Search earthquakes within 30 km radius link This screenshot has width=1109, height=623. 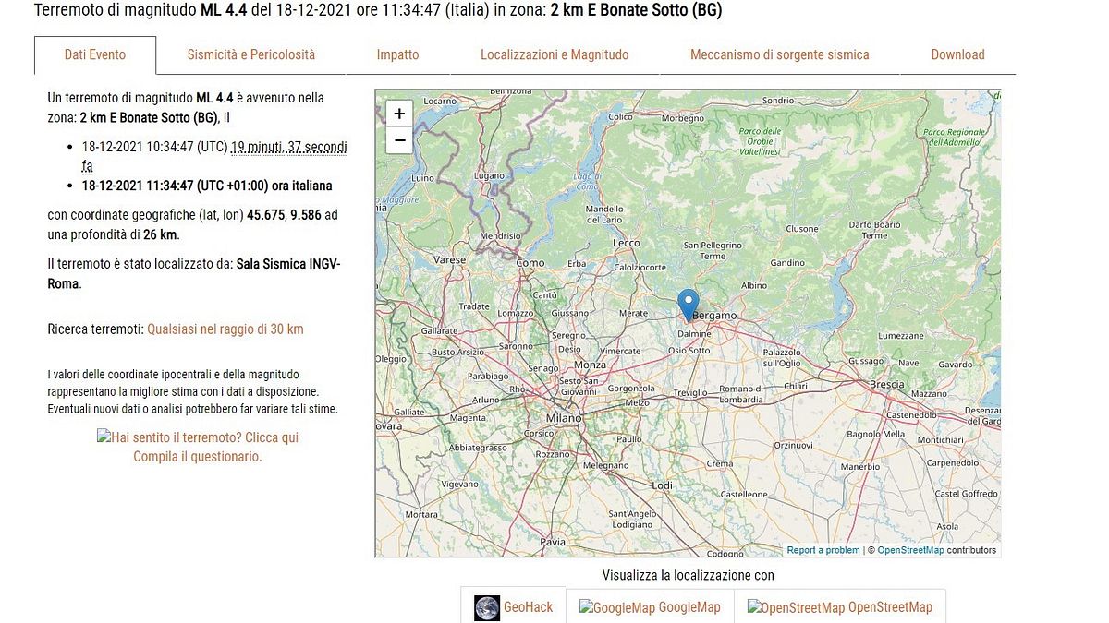(x=225, y=329)
